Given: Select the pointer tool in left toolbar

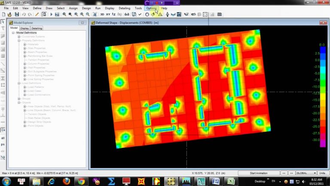Looking at the screenshot, I should 3,22.
